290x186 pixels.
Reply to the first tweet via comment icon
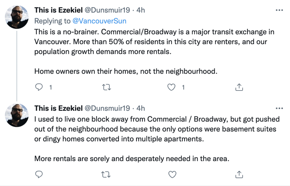tap(39, 87)
